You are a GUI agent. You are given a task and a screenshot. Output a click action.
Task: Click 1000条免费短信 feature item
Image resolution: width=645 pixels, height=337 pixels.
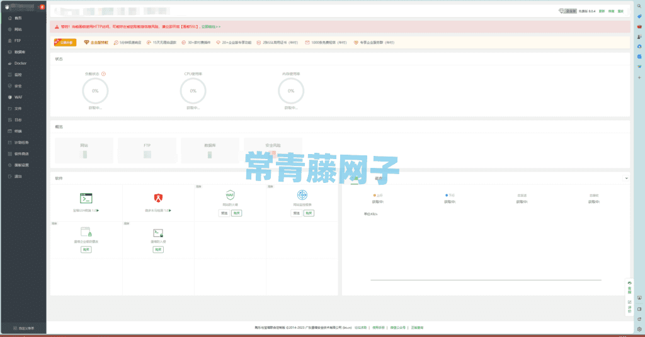tap(326, 42)
